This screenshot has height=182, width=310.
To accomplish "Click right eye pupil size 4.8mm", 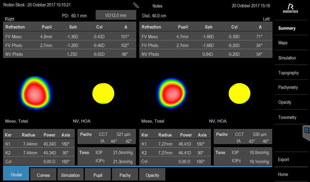I will [x=47, y=36].
